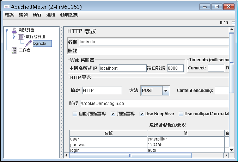Image resolution: width=238 pixels, height=162 pixels.
Task: Open the 檔案 menu
Action: 10,15
